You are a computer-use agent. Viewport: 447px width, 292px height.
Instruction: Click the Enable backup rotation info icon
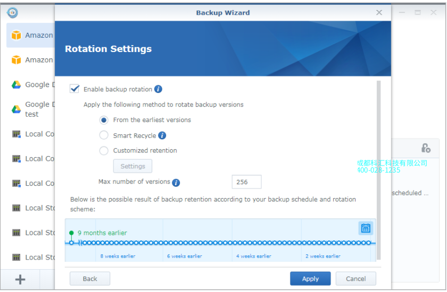coord(158,89)
